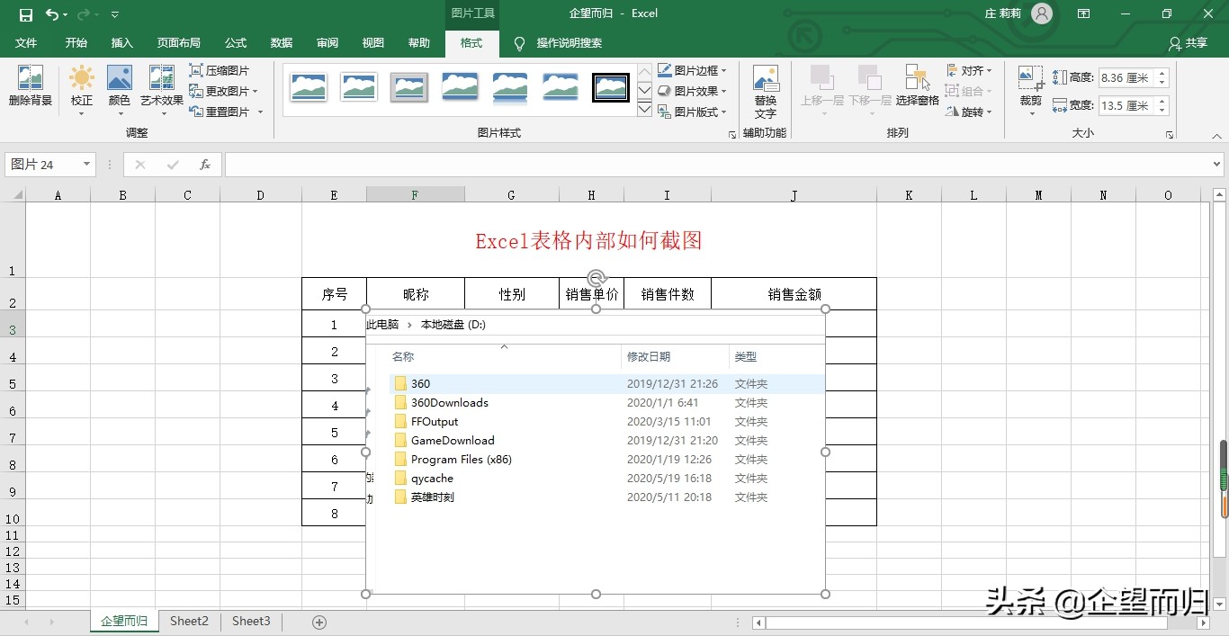Image resolution: width=1229 pixels, height=636 pixels.
Task: Switch to the Formulas (公式) tab
Action: click(236, 43)
